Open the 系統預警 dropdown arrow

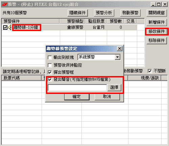click(x=118, y=57)
